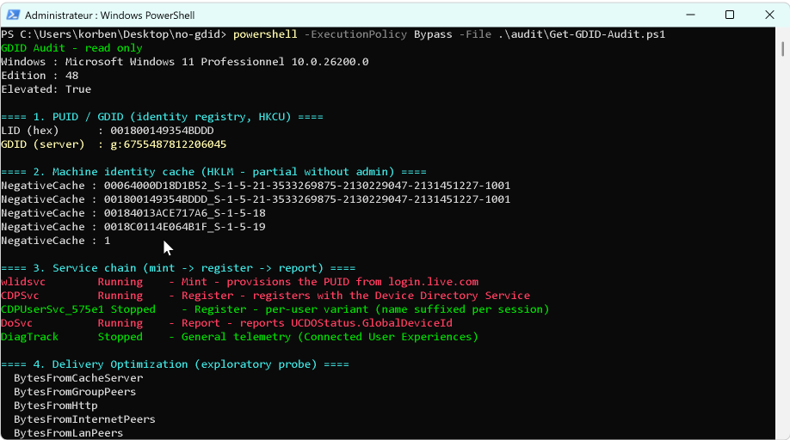Click the window title 'Administrateur : Windows PowerShell'
The width and height of the screenshot is (790, 440).
point(110,15)
